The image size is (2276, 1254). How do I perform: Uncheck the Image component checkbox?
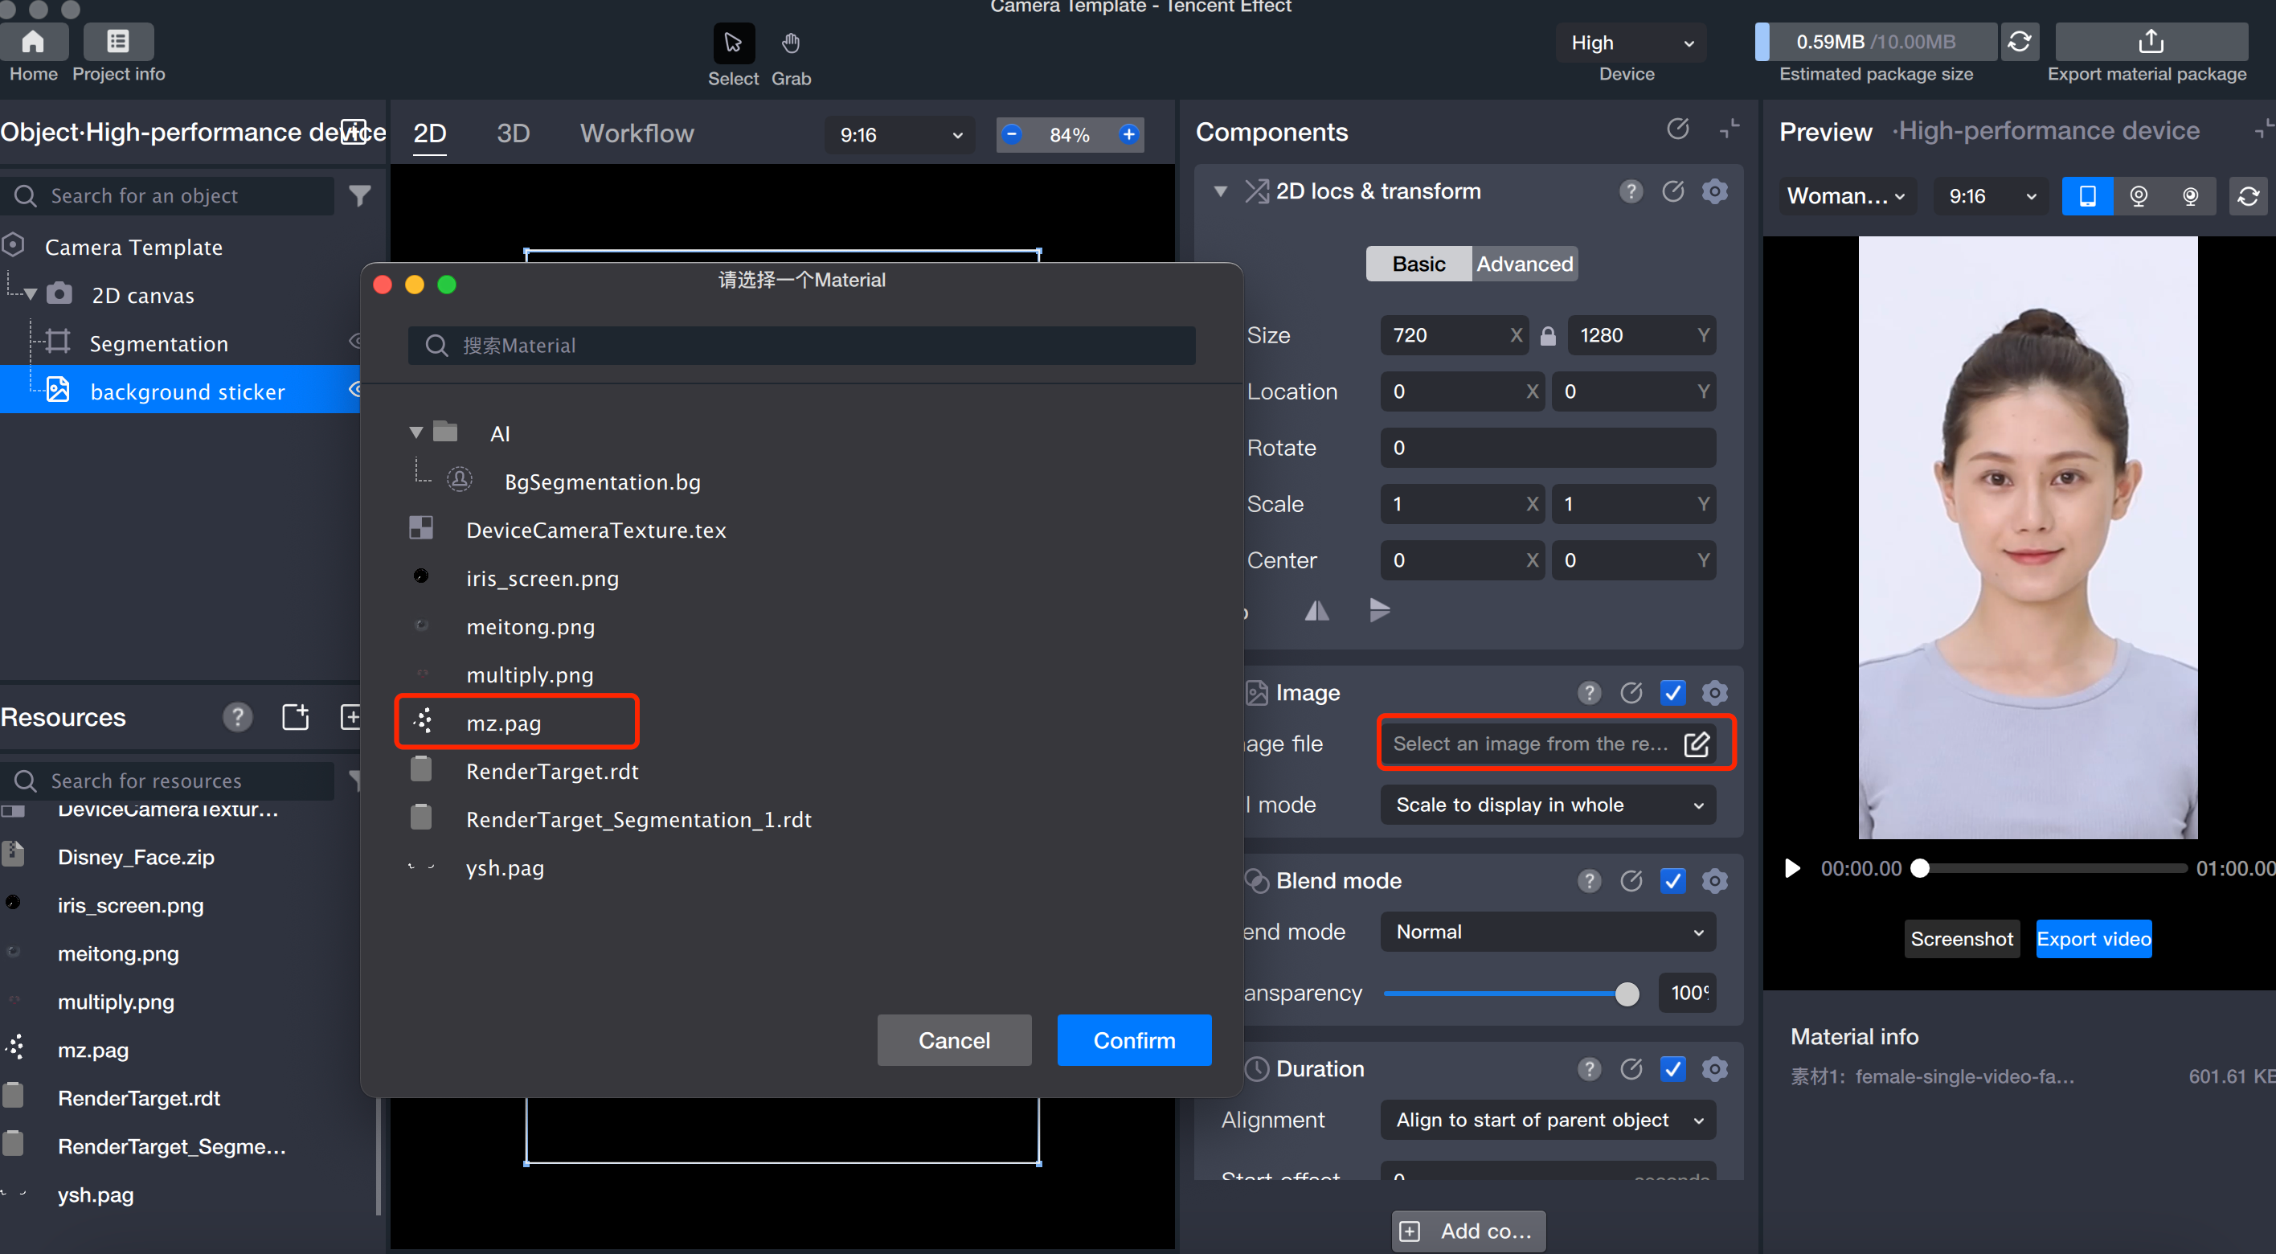click(1672, 693)
